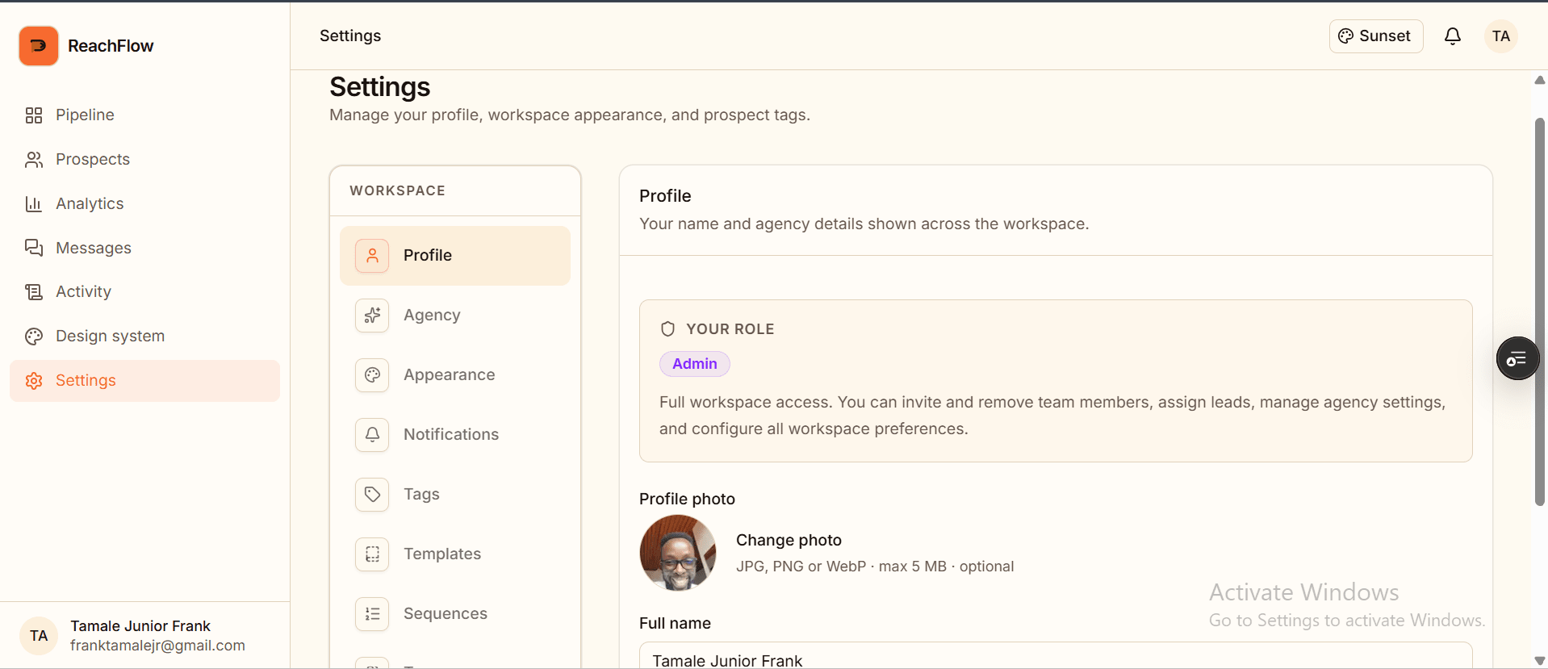The width and height of the screenshot is (1548, 669).
Task: Click the Templates icon in workspace list
Action: 372,554
